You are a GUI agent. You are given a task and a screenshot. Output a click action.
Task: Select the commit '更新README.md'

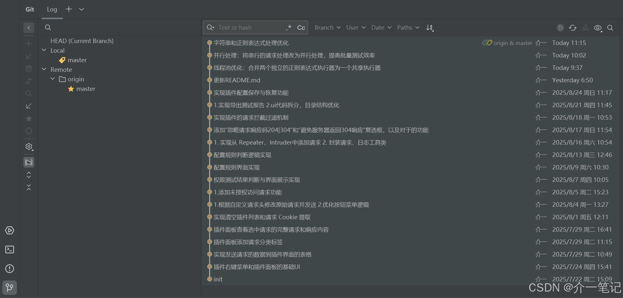tap(237, 80)
